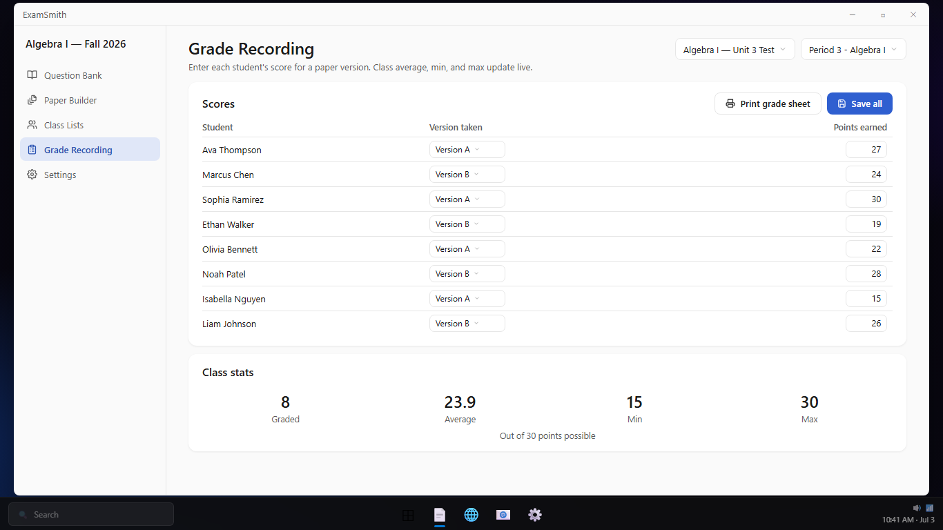943x530 pixels.
Task: Click the Settings gear icon in sidebar
Action: (x=32, y=175)
